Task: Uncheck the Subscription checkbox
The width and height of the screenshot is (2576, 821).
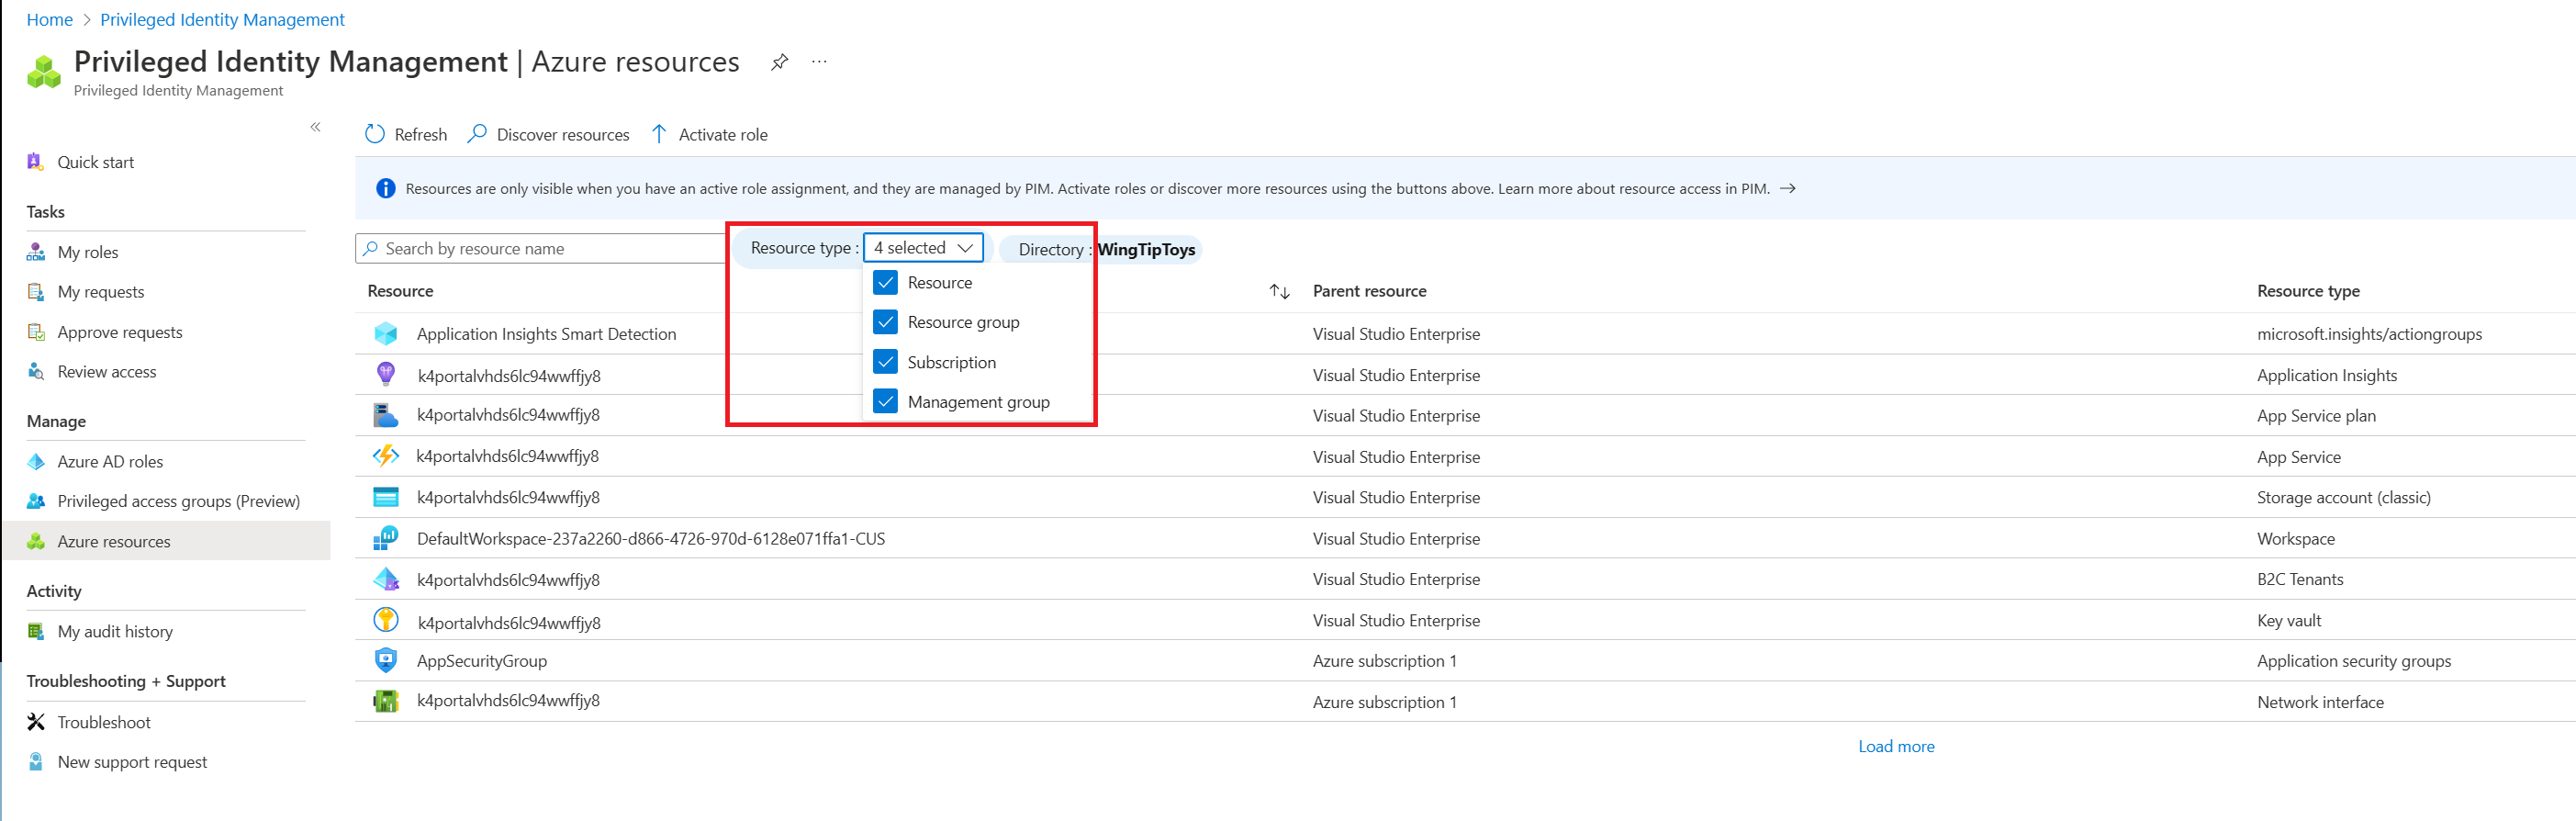Action: (885, 362)
